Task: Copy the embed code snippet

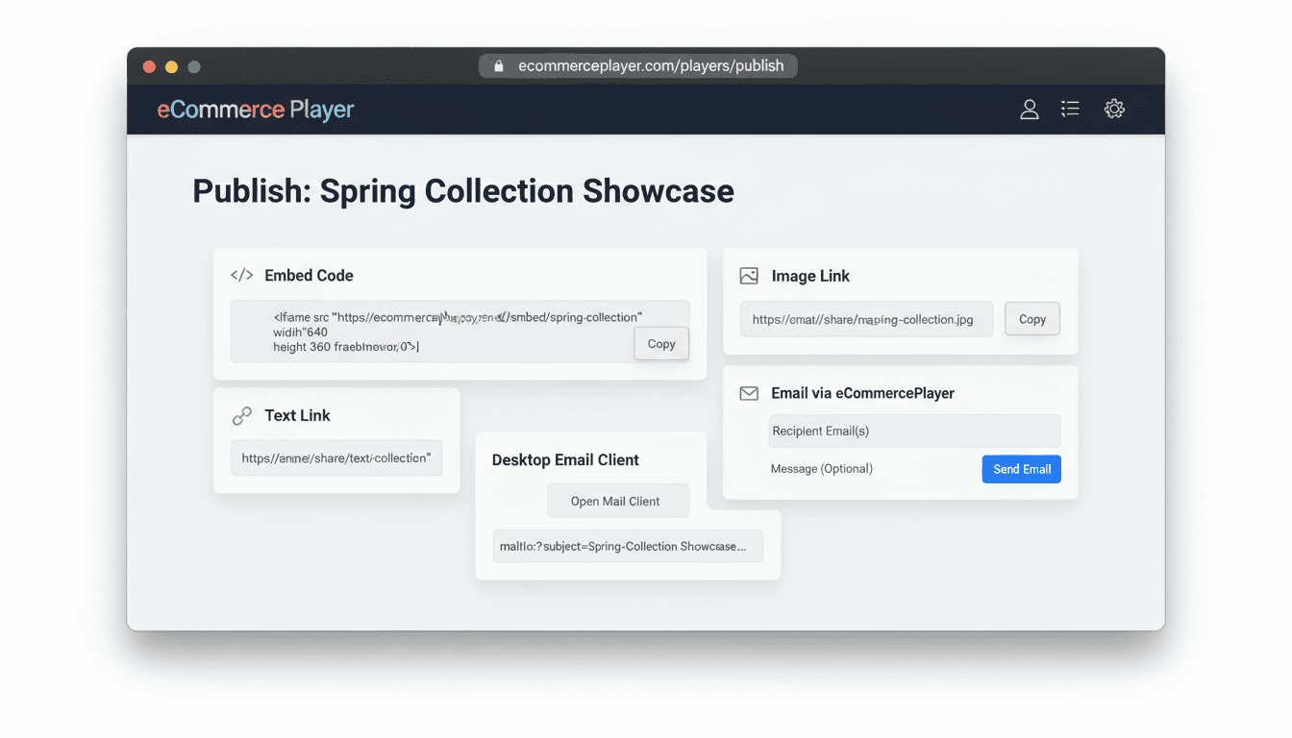Action: (660, 343)
